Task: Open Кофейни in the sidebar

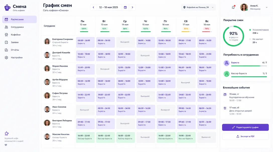Action: click(x=20, y=35)
